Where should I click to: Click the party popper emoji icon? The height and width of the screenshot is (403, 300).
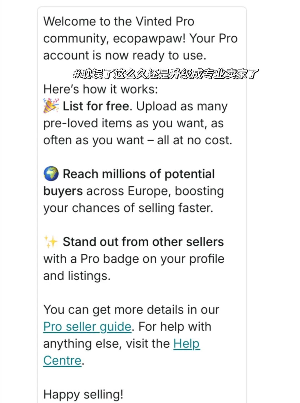coord(51,106)
